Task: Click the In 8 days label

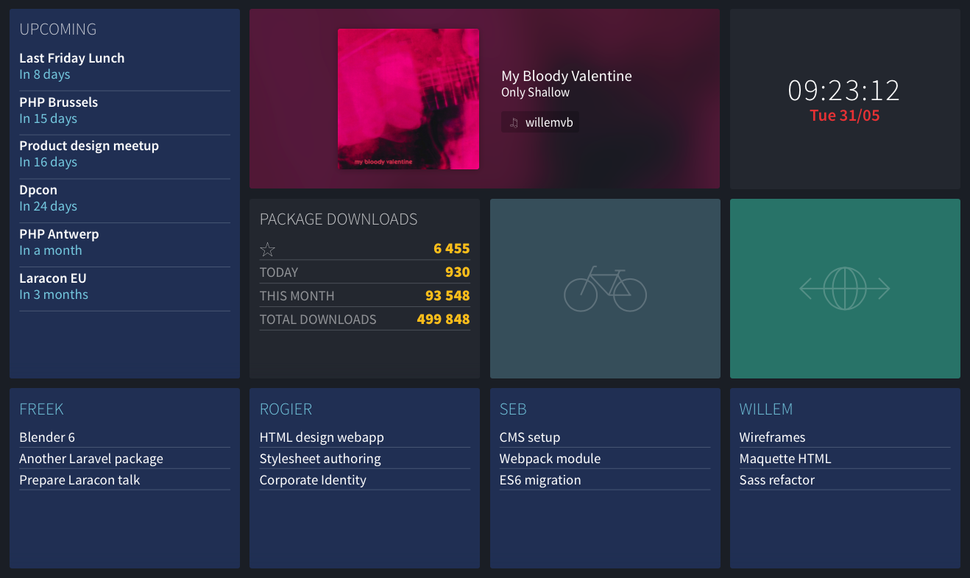Action: (45, 74)
